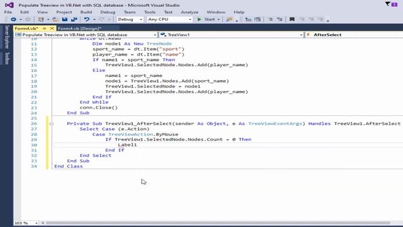Image resolution: width=403 pixels, height=227 pixels.
Task: Click the 'End Class' line
Action: pos(69,166)
